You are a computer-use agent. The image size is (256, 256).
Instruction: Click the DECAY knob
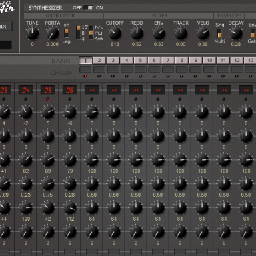236,33
